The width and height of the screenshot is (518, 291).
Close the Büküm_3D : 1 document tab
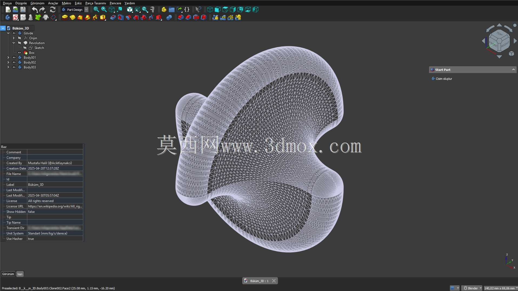[274, 281]
